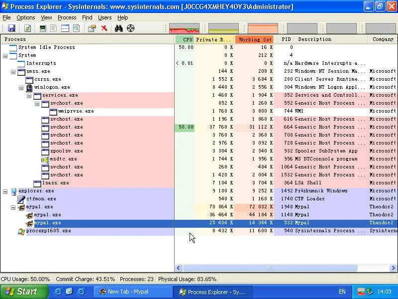Viewport: 398px width, 299px height.
Task: Open the Help menu
Action: pyautogui.click(x=122, y=17)
